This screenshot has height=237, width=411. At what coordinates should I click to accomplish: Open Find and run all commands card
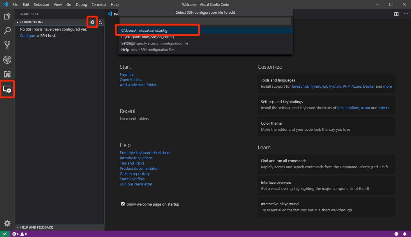tap(327, 164)
